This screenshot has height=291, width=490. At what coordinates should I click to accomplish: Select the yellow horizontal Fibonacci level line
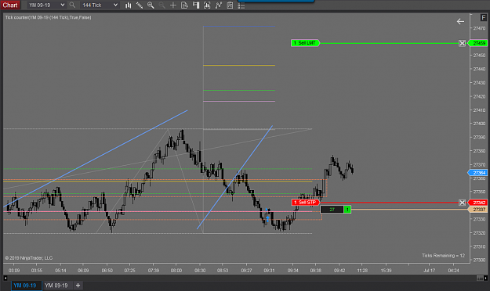click(x=239, y=65)
